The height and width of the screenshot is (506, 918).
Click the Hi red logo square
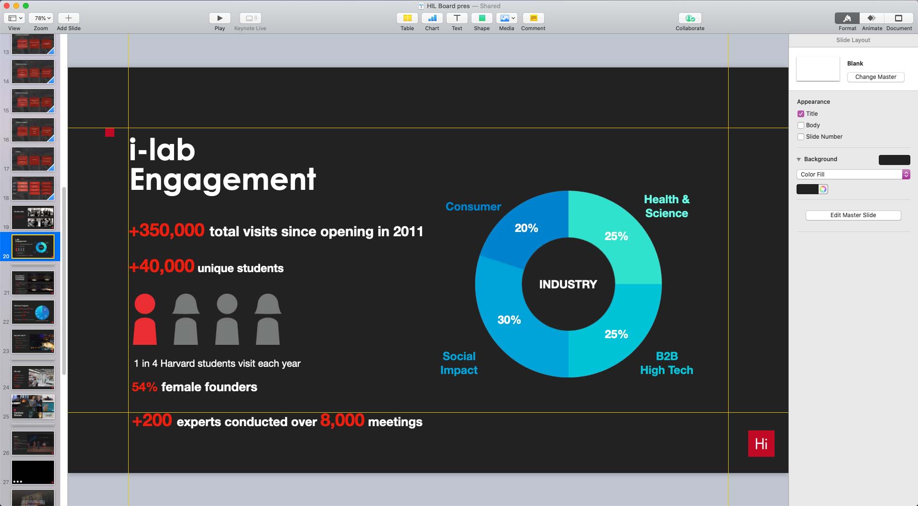(761, 443)
